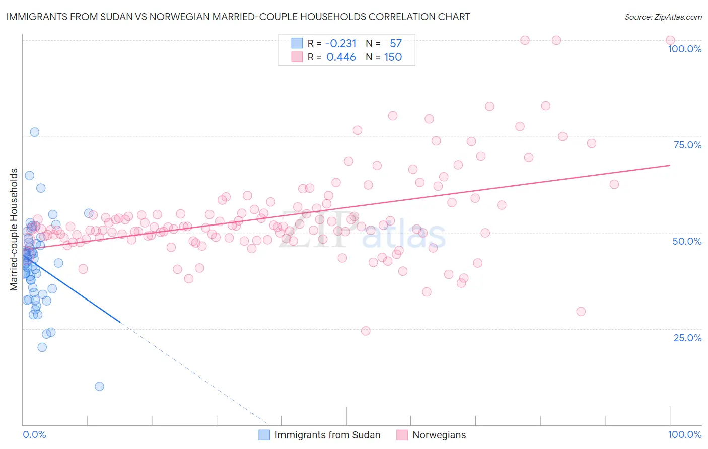Click the lowest pink data point near 24%
Screen dimensions: 708x449
point(366,331)
